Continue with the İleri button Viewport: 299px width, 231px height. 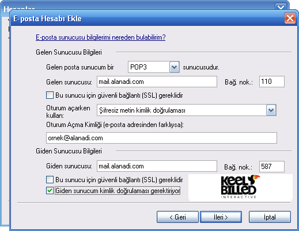221,217
